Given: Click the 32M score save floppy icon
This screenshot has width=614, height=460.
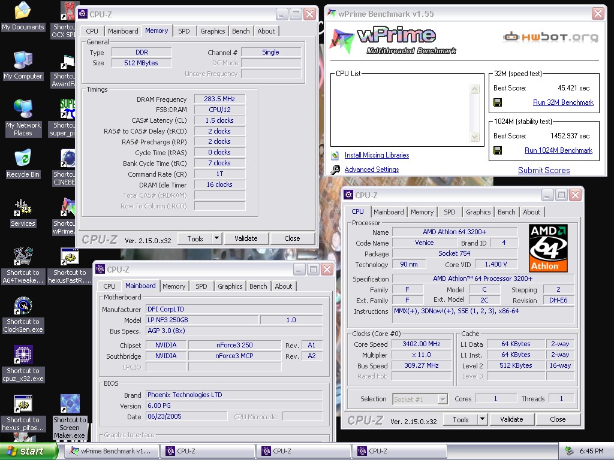Looking at the screenshot, I should click(498, 102).
